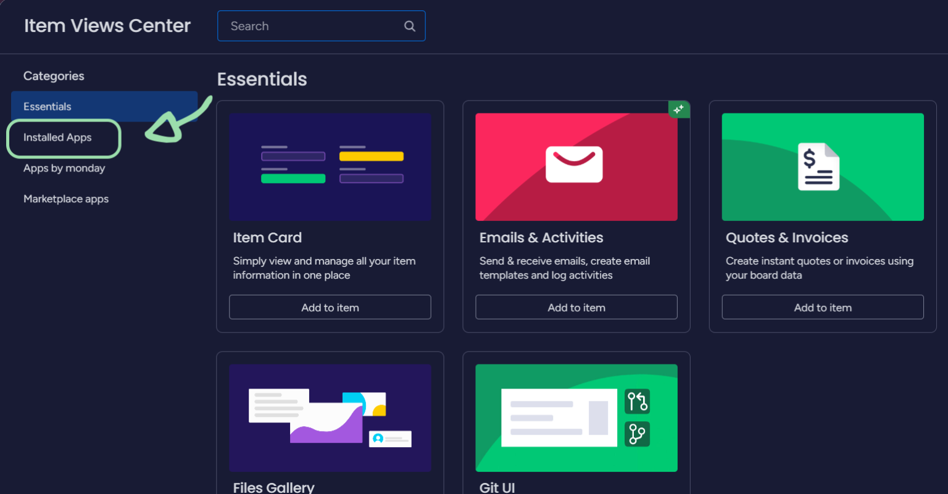Screen dimensions: 948x494
Task: Open the Files Gallery thumbnail
Action: 330,418
